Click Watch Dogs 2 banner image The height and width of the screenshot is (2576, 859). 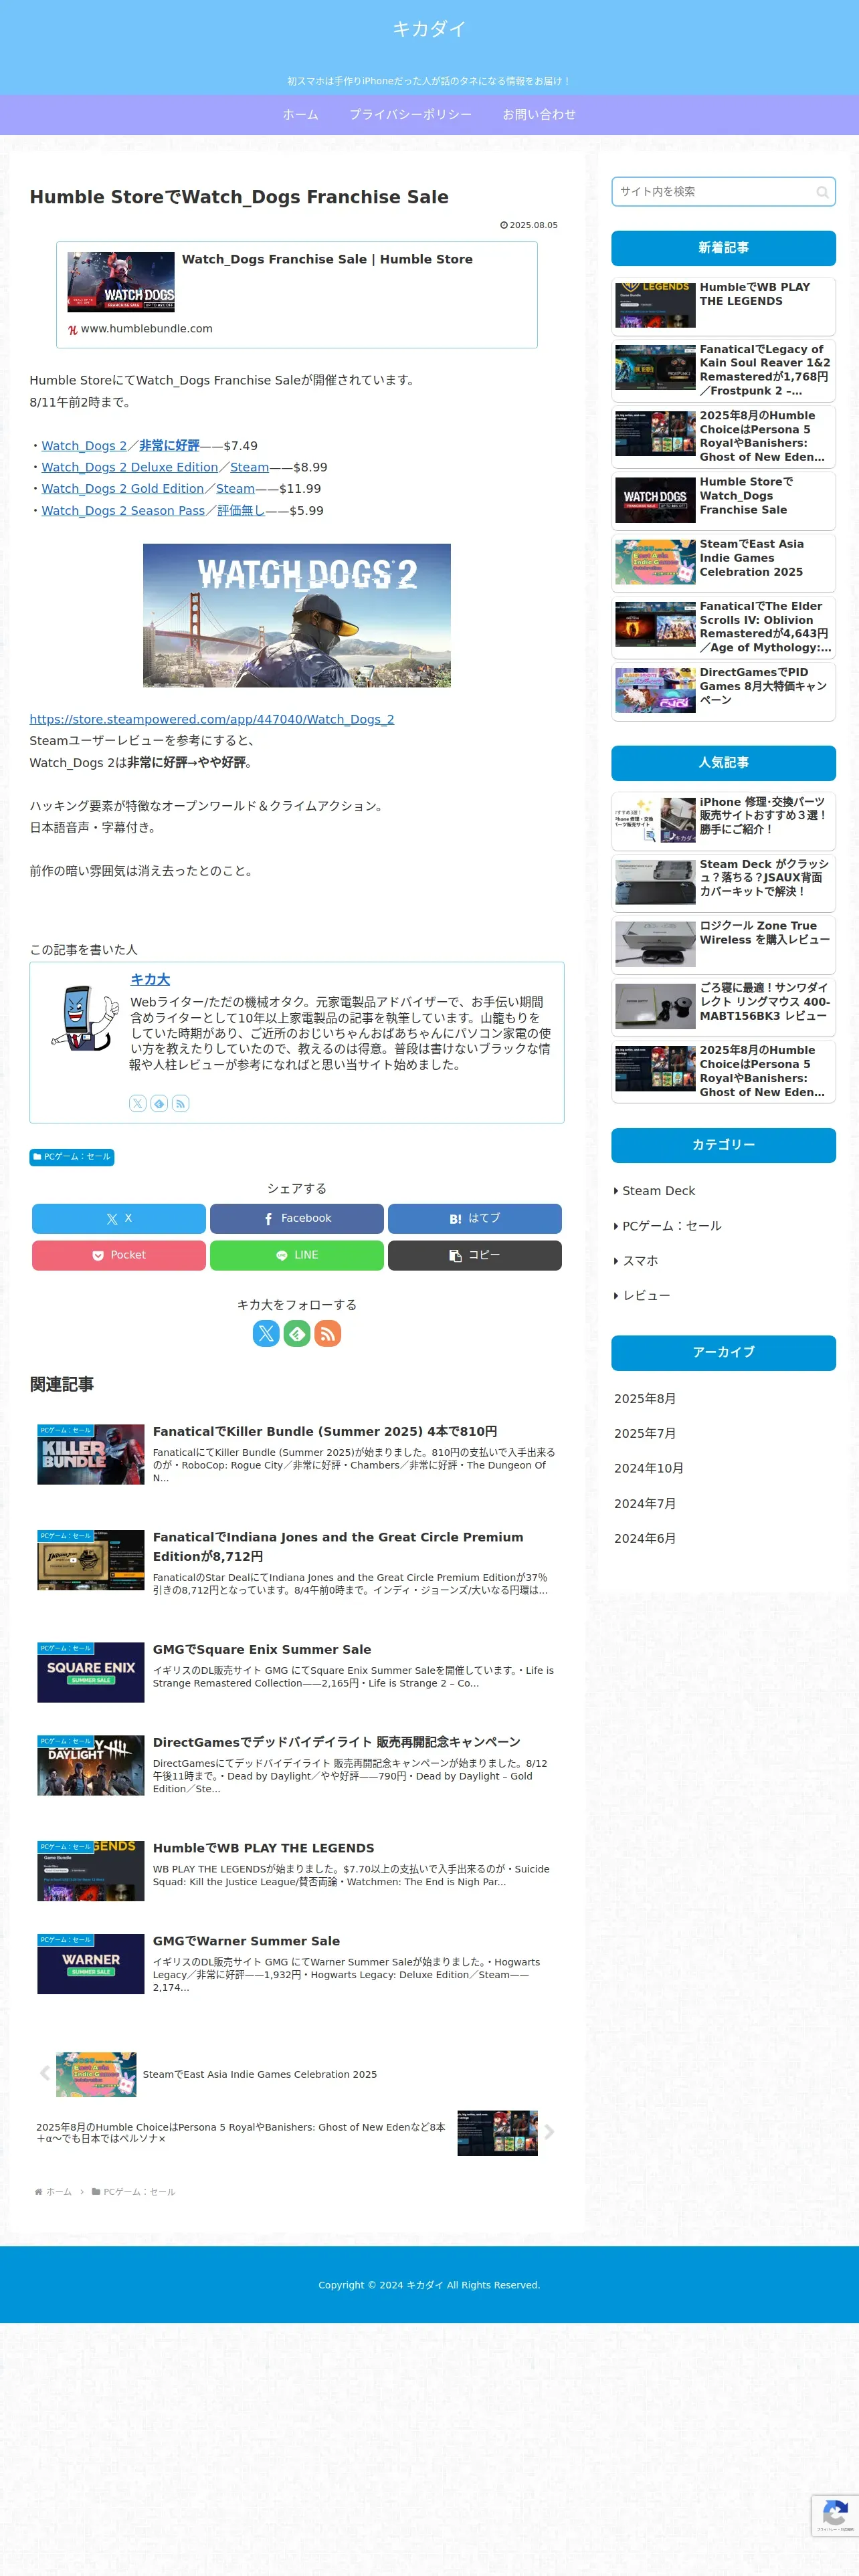click(x=297, y=615)
